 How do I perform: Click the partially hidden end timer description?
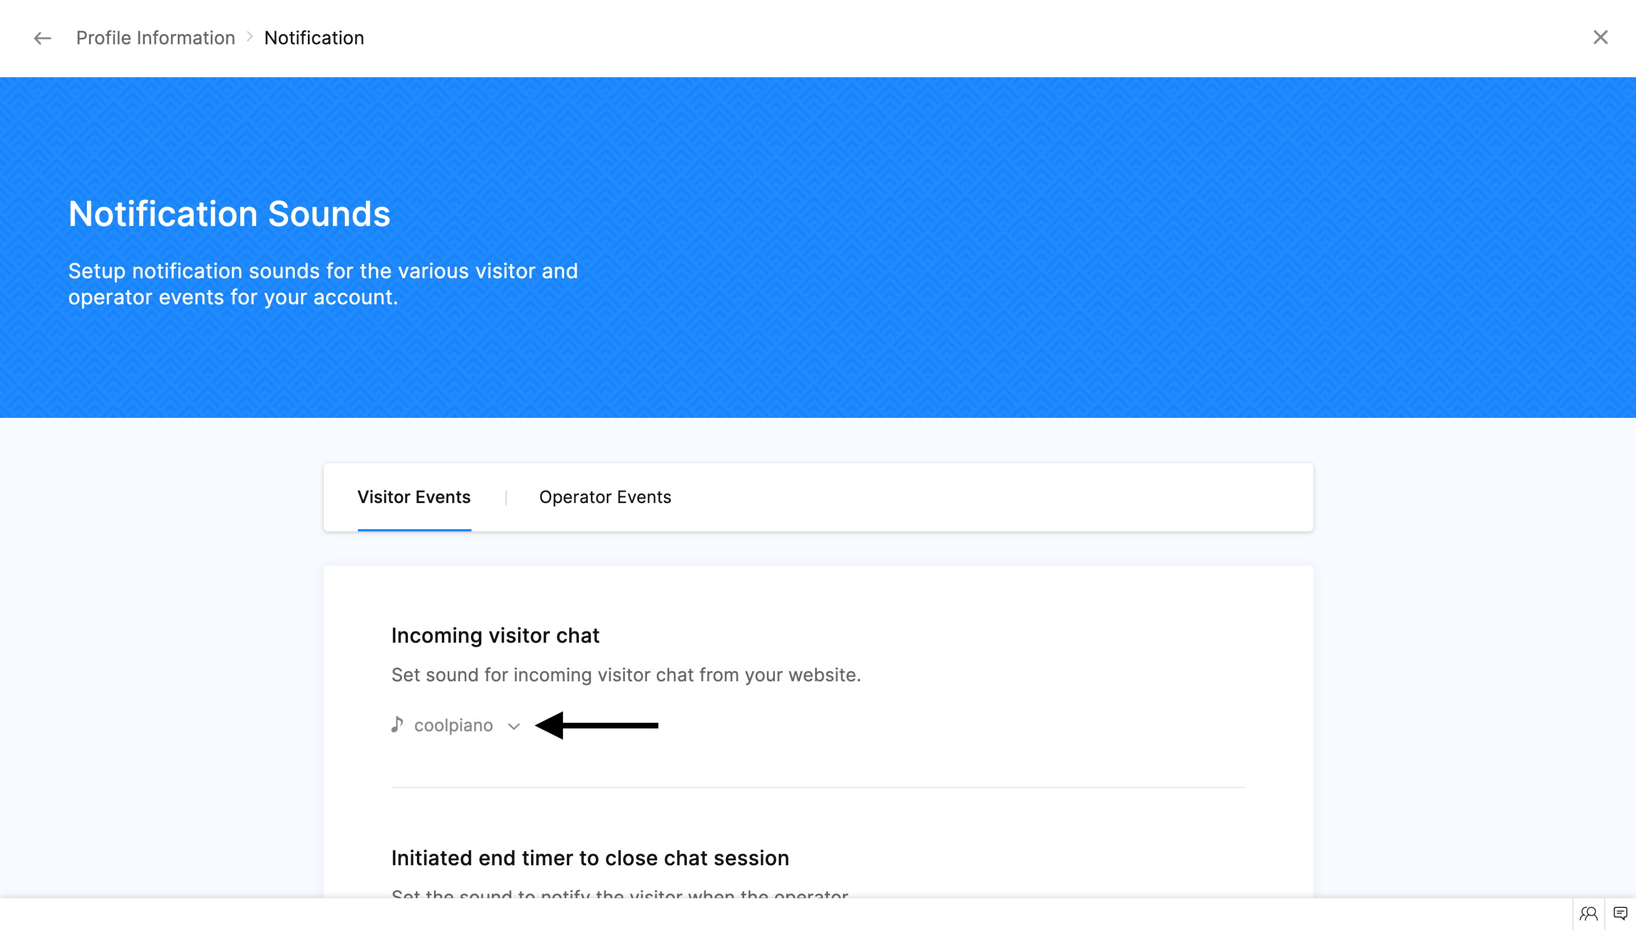(620, 893)
